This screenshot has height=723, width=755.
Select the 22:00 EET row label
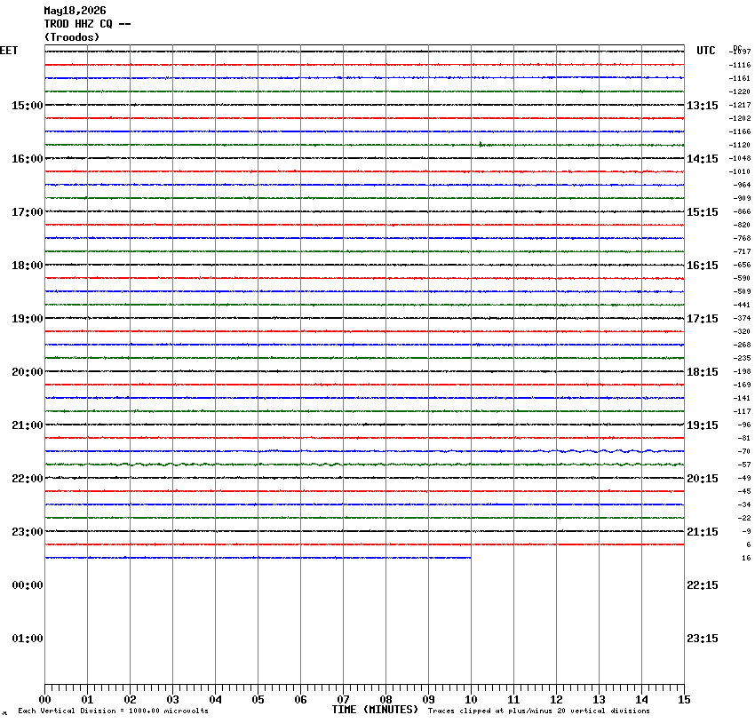click(27, 479)
